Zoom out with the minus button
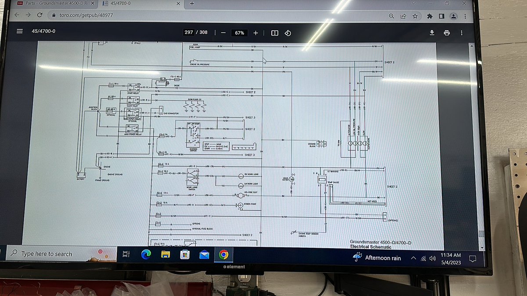Viewport: 527px width, 296px height. pyautogui.click(x=223, y=33)
